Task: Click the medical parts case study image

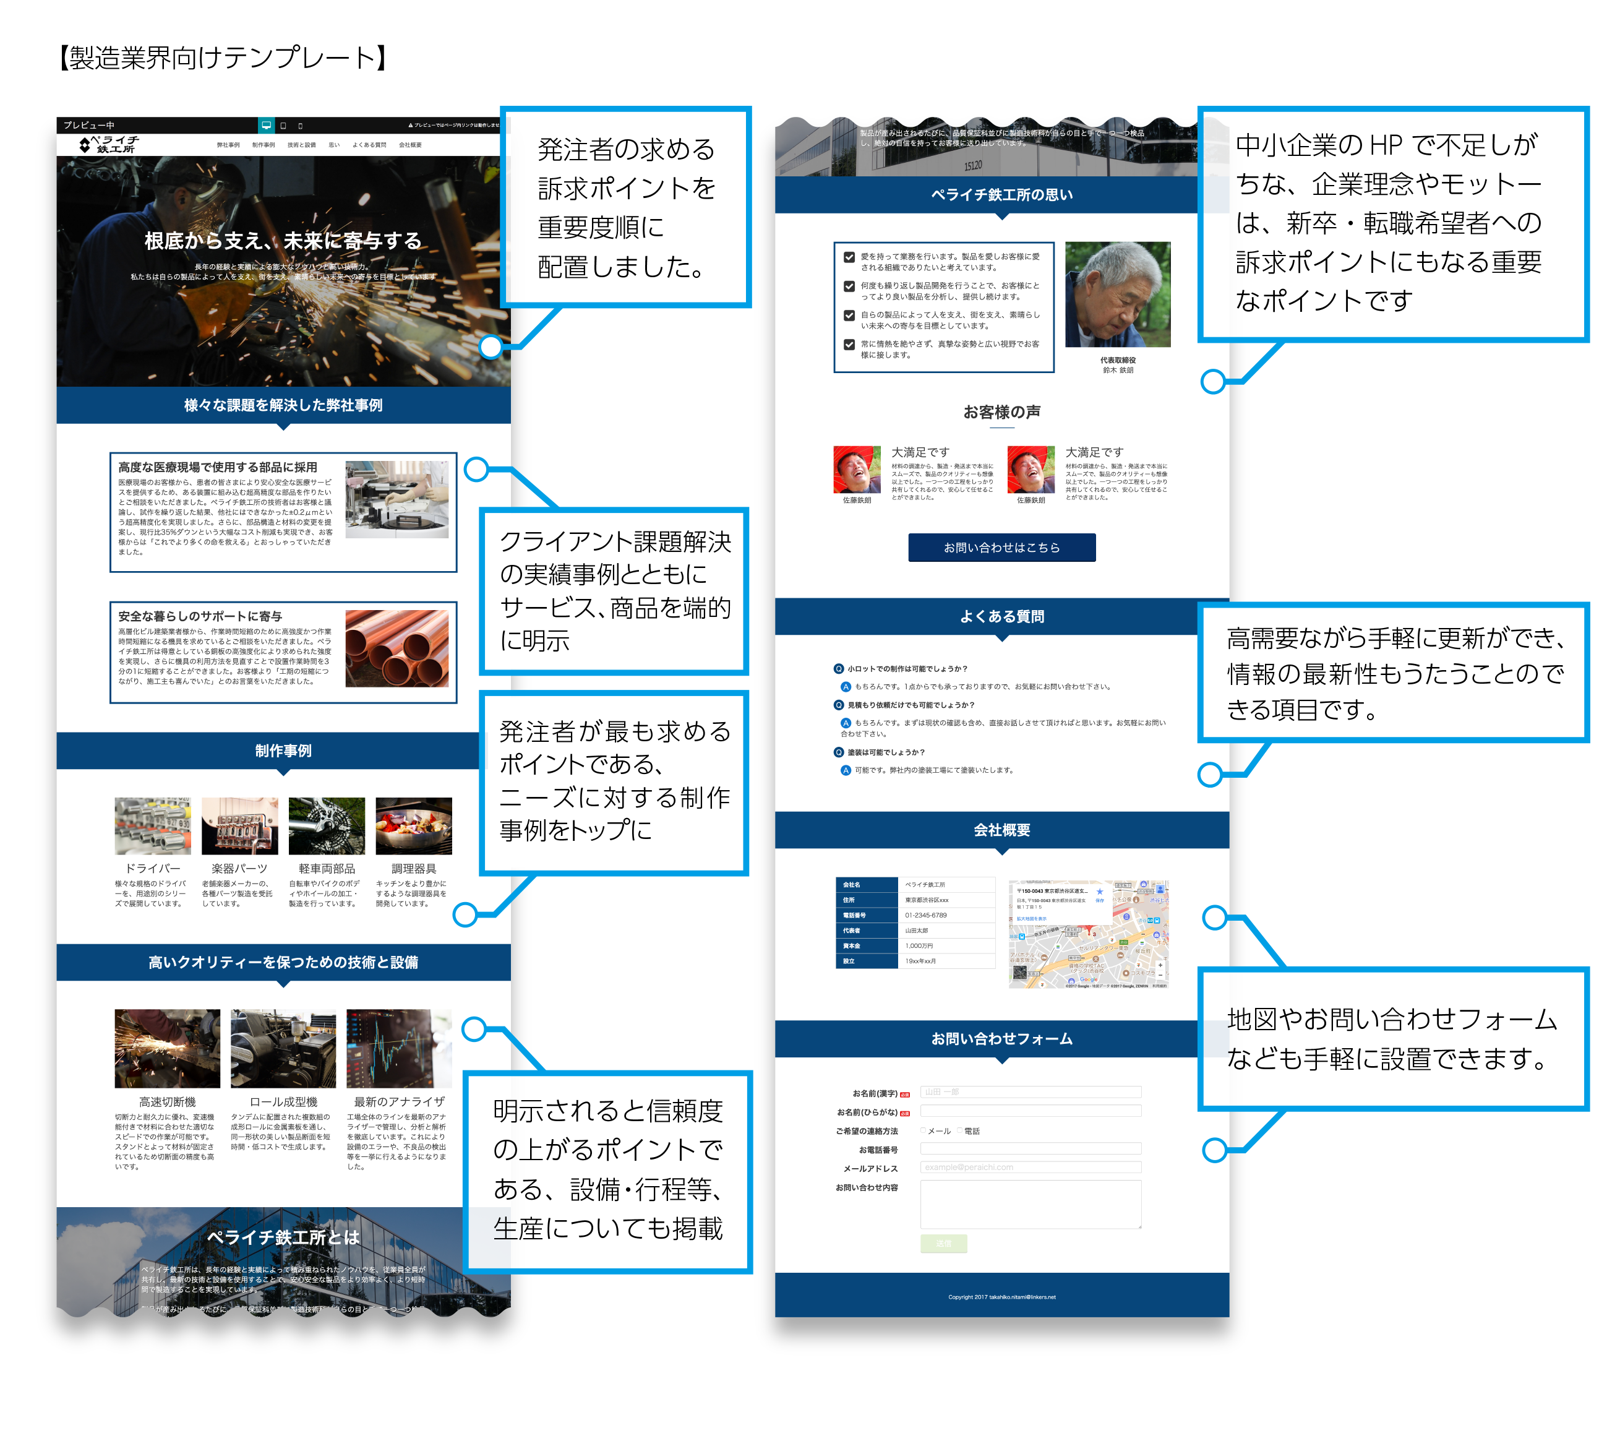Action: pos(397,499)
